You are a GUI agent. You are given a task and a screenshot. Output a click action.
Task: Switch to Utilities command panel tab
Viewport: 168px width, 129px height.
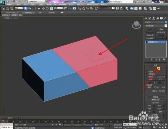click(165, 18)
